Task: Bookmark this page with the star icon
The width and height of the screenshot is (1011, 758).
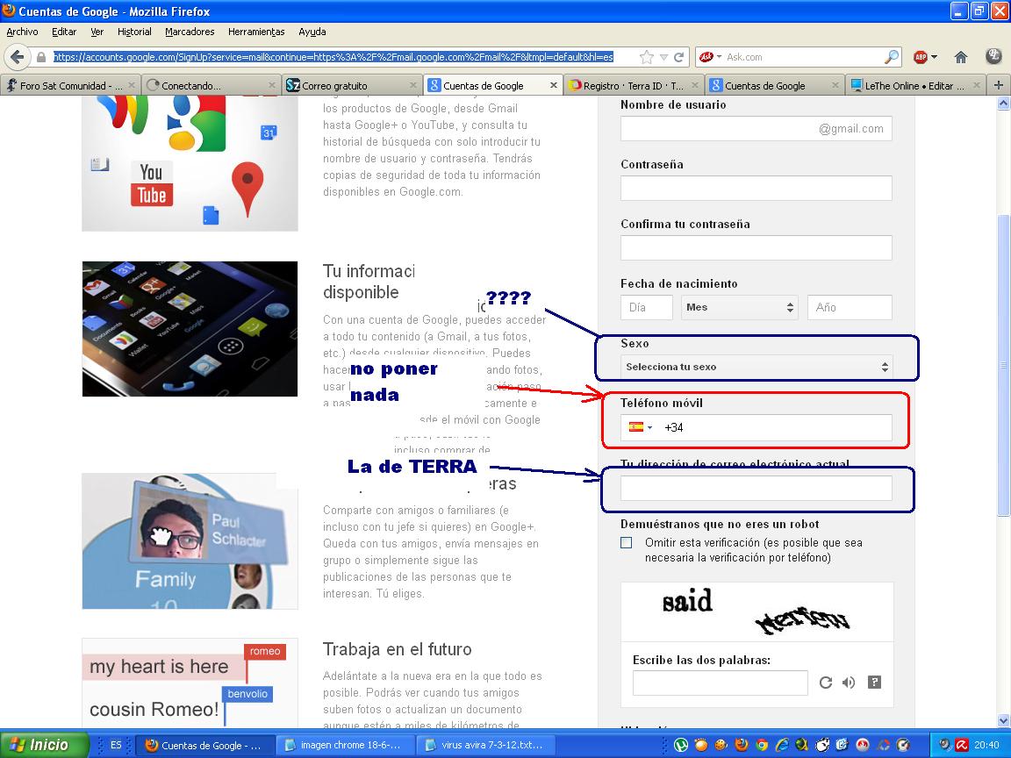Action: tap(646, 57)
